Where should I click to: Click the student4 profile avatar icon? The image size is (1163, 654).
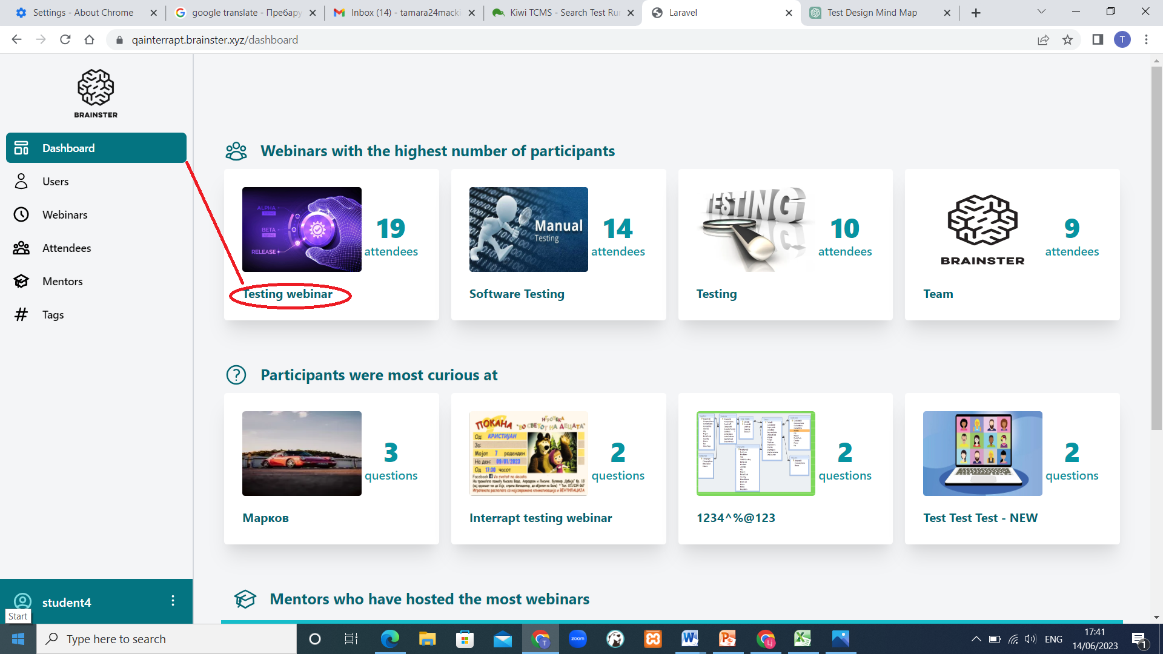(22, 601)
